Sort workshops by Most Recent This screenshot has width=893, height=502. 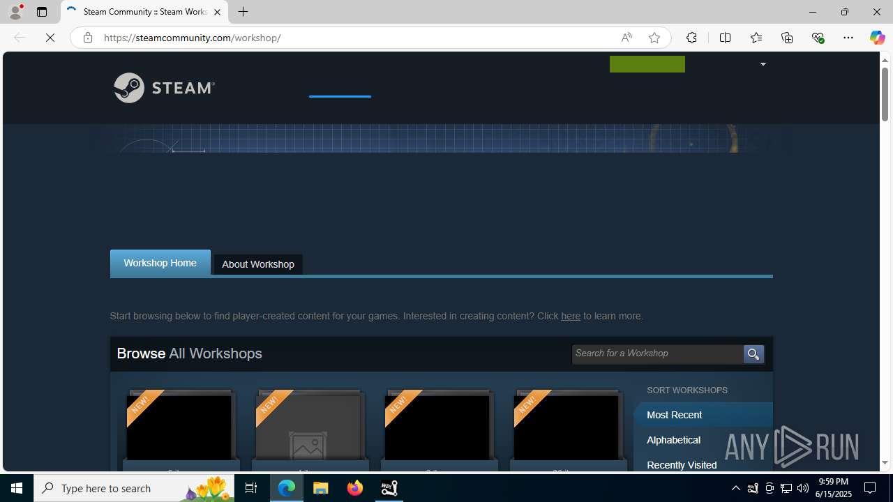coord(703,415)
